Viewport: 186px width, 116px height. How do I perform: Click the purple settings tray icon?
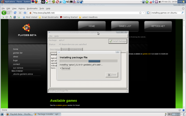[x=156, y=2]
